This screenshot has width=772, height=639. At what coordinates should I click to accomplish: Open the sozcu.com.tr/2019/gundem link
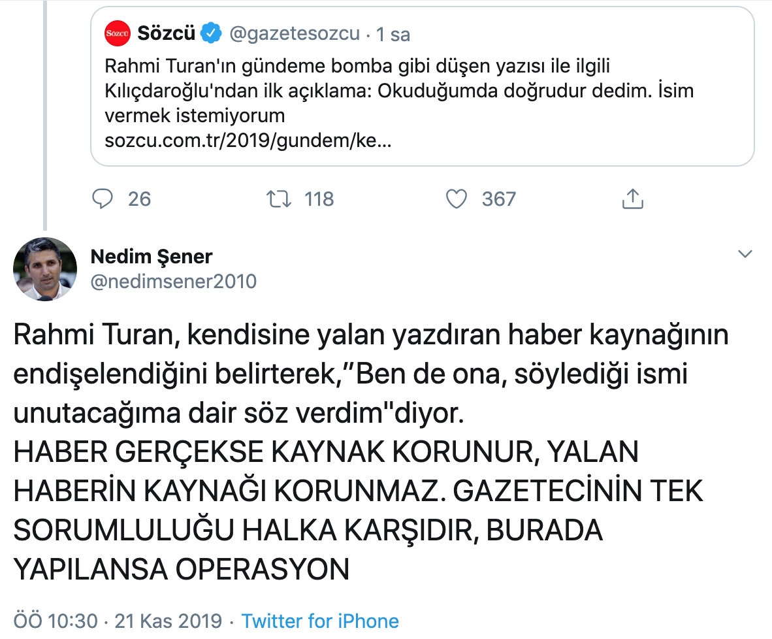(x=248, y=141)
